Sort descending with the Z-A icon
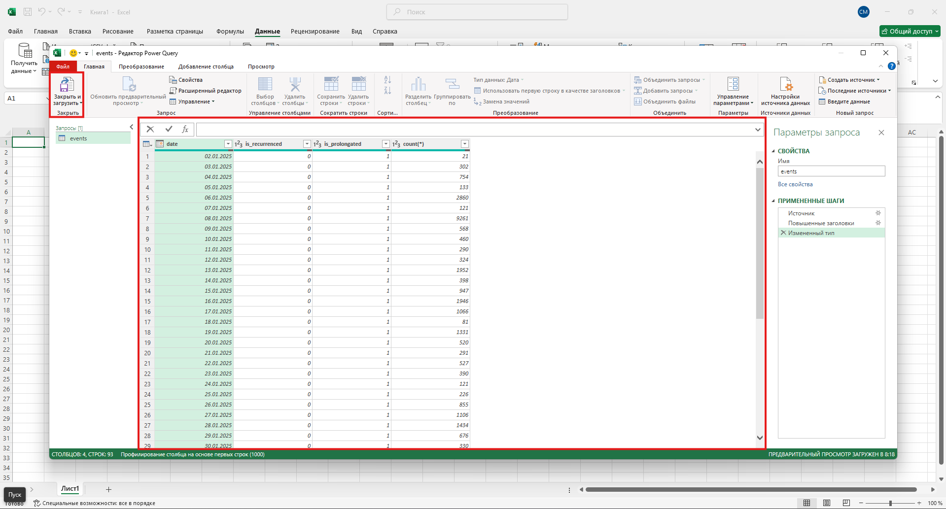The height and width of the screenshot is (509, 946). pos(387,91)
